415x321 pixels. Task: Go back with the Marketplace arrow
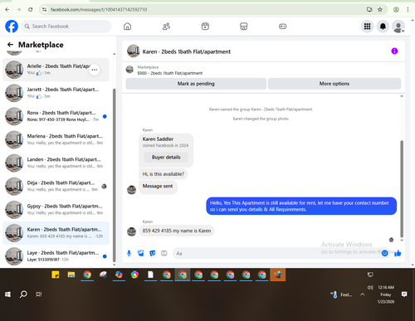click(10, 45)
